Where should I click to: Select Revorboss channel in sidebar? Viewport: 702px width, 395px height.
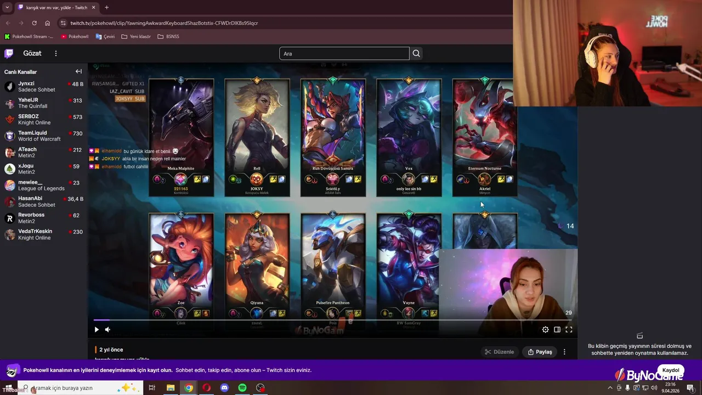click(44, 218)
